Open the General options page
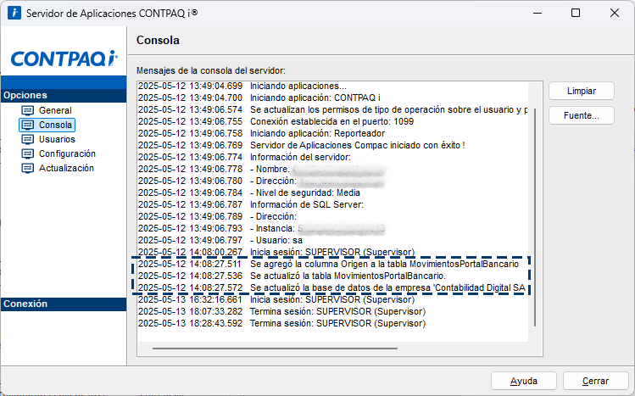This screenshot has height=396, width=635. (x=55, y=110)
